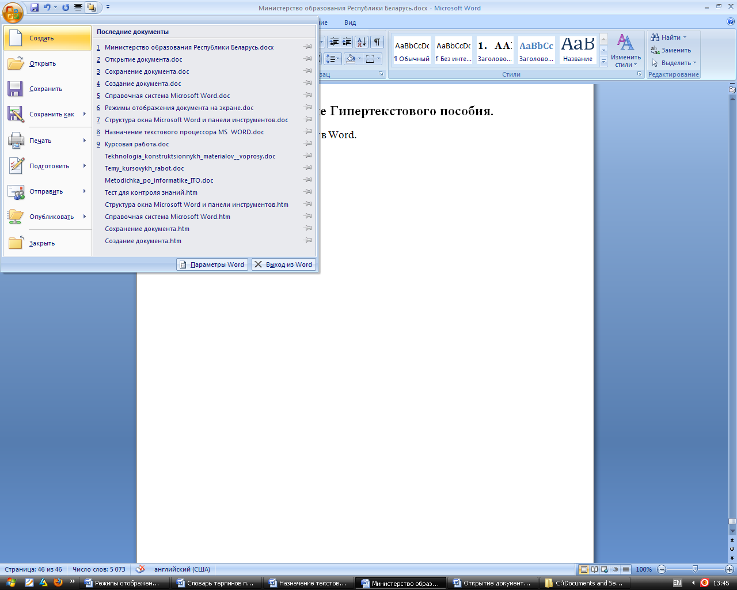This screenshot has width=737, height=590.
Task: Open recent file Тест для контроля знаний.htm
Action: coord(204,192)
